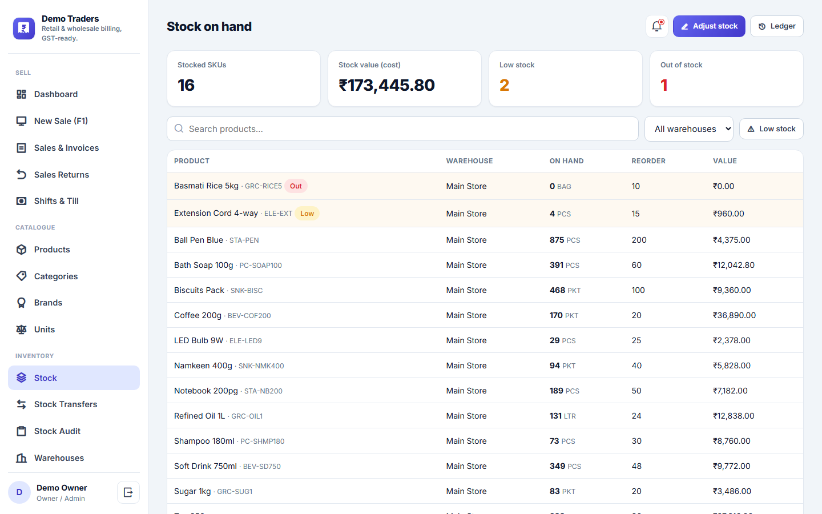Click the Stock Audit clipboard icon
The width and height of the screenshot is (822, 514).
[x=22, y=431]
